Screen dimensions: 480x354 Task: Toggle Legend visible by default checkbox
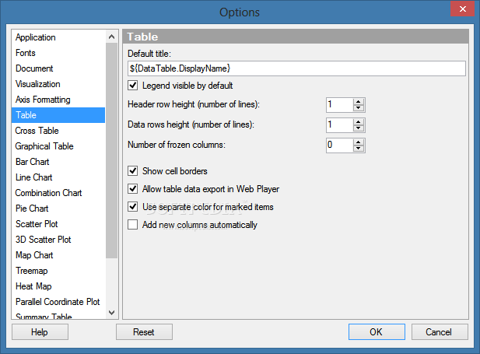pyautogui.click(x=132, y=85)
